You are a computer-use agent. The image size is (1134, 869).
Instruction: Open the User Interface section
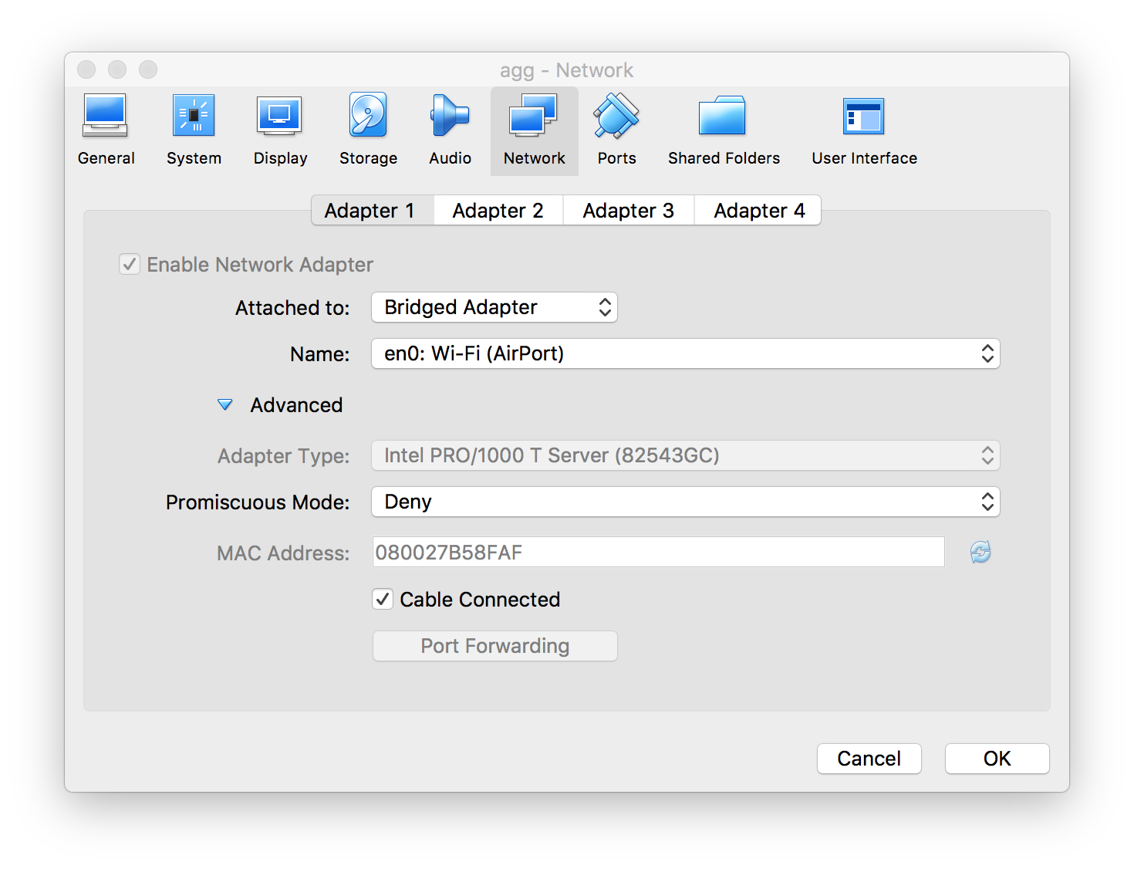(x=864, y=130)
